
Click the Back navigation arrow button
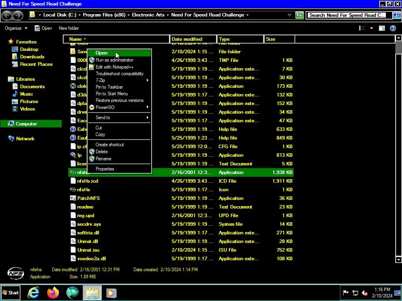pyautogui.click(x=7, y=15)
